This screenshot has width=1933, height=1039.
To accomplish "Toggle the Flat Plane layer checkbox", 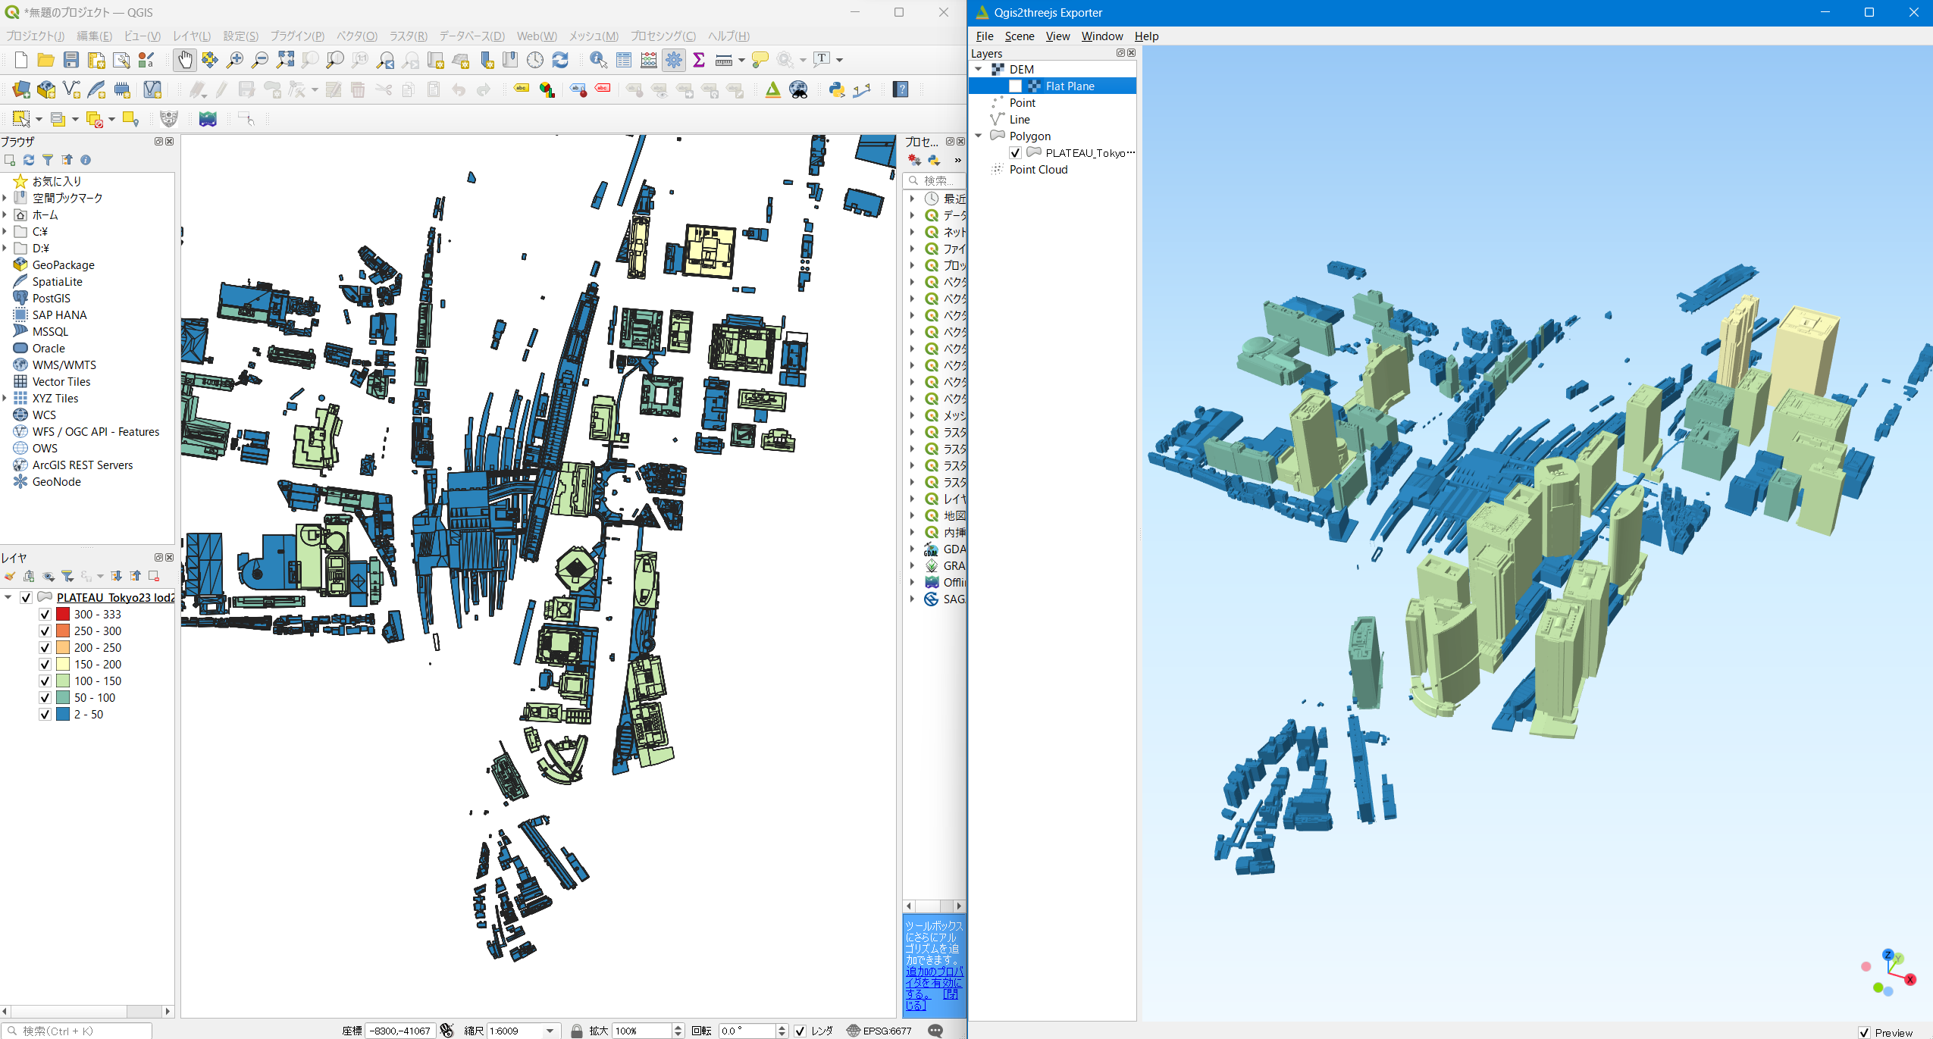I will click(1015, 86).
